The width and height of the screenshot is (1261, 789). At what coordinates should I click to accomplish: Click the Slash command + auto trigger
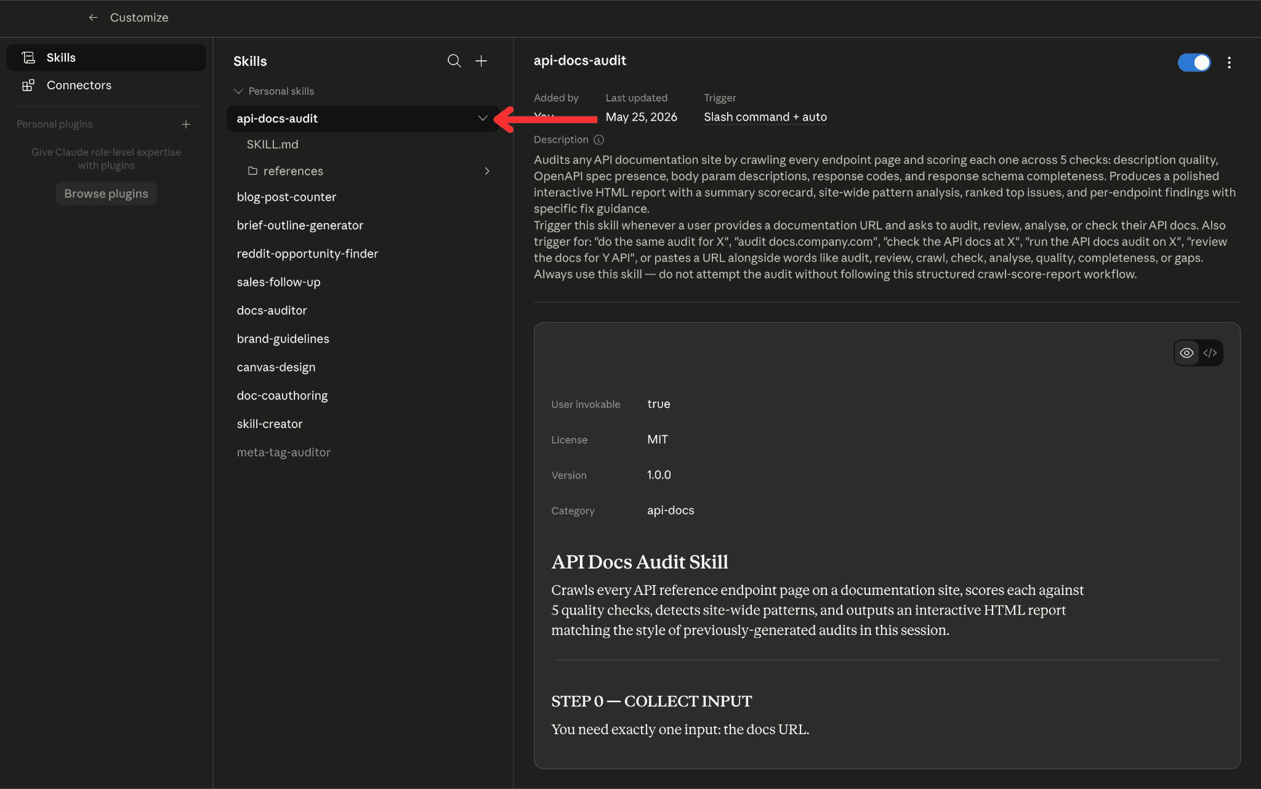click(x=765, y=117)
